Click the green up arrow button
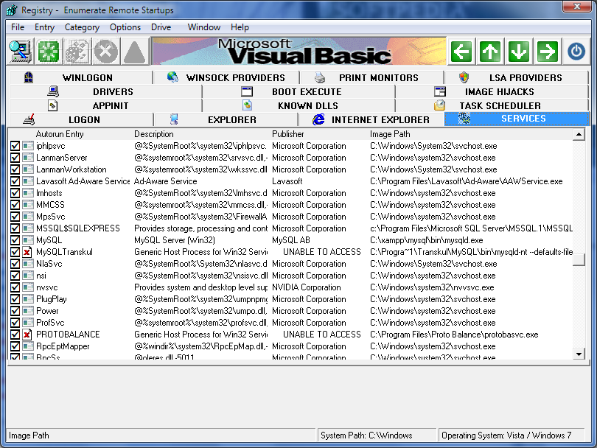 coord(490,52)
